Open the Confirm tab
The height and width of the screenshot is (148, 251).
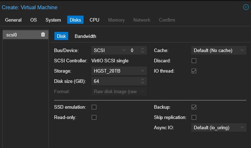[x=167, y=20]
